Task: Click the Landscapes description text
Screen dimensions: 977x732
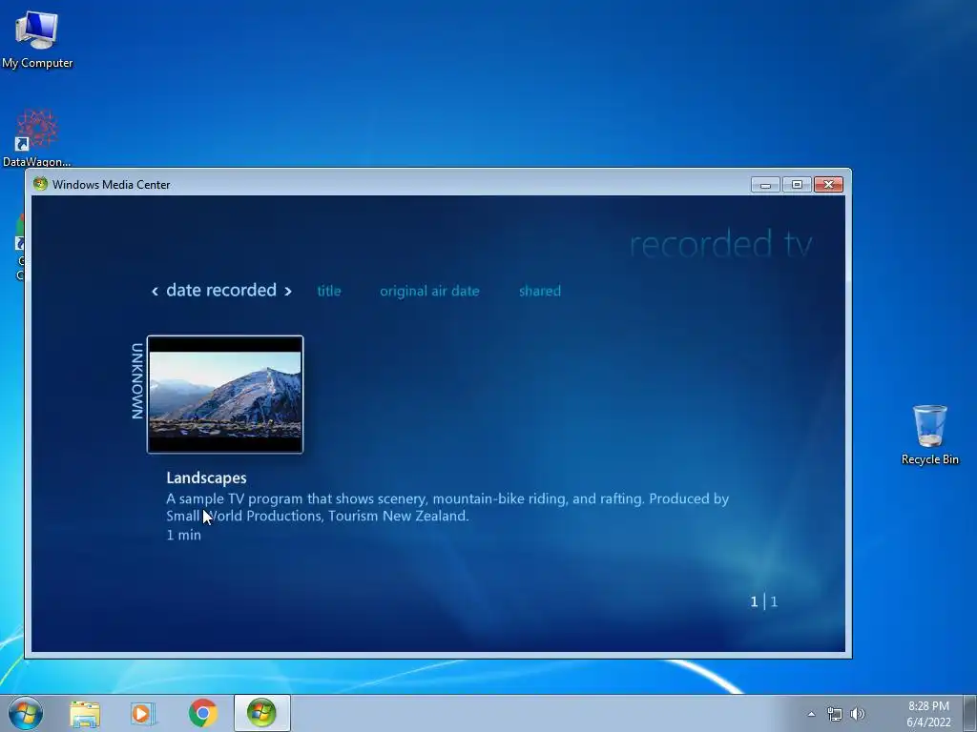Action: tap(447, 507)
